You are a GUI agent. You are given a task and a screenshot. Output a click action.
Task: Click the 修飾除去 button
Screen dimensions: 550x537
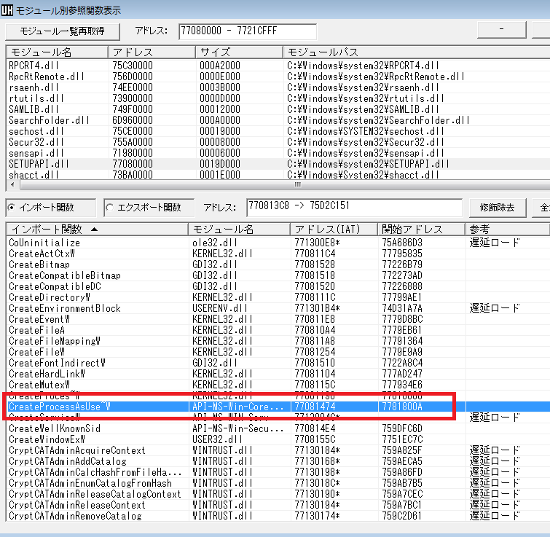tap(498, 208)
